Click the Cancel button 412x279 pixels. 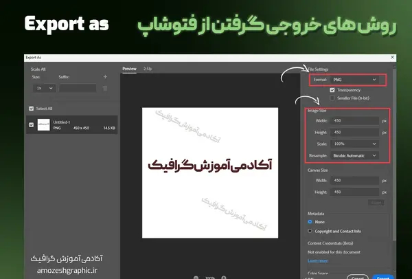357,277
